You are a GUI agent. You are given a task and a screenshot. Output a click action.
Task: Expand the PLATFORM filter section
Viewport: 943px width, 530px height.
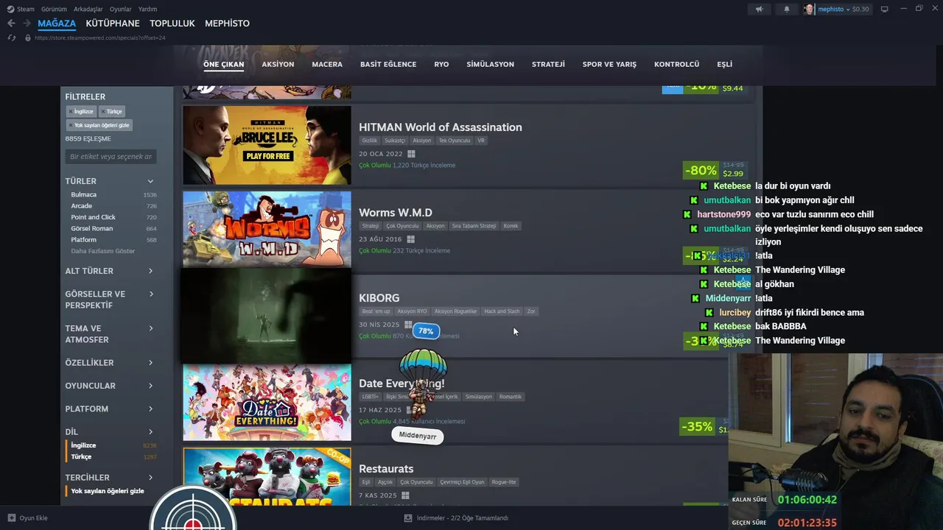point(110,409)
